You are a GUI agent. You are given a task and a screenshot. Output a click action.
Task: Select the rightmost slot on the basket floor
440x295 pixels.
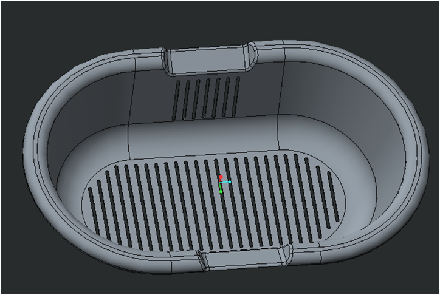tap(333, 196)
